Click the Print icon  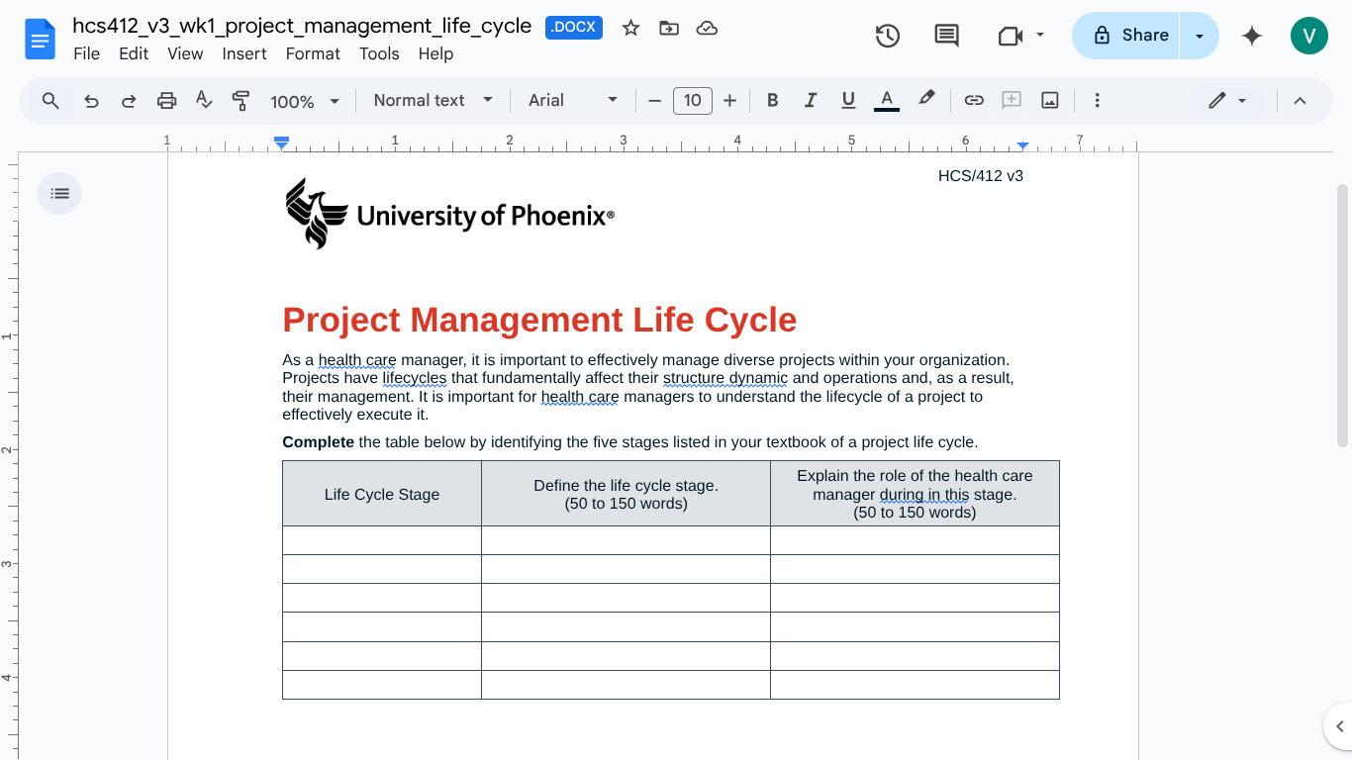click(166, 100)
